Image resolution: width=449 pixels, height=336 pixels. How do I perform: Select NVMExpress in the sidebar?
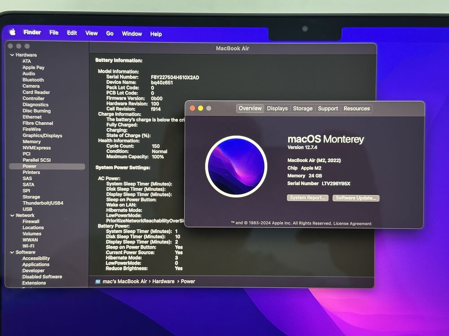tap(37, 148)
